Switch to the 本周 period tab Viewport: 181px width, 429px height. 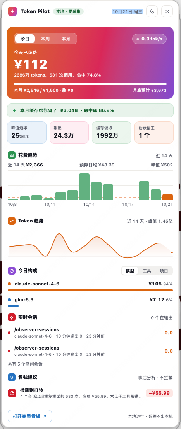point(45,39)
